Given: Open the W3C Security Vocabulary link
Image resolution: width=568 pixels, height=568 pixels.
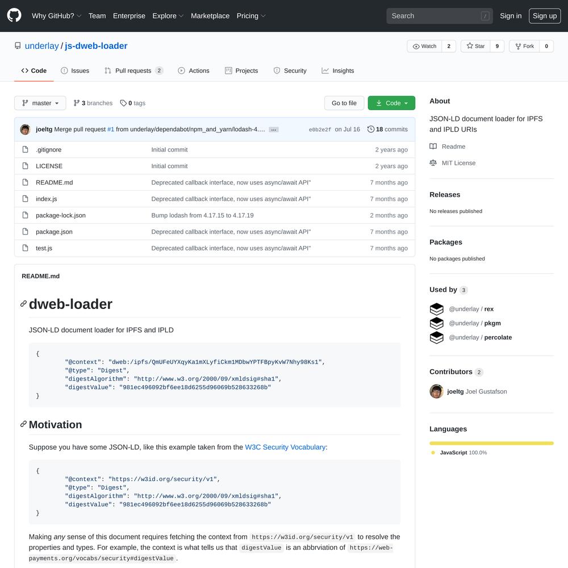Looking at the screenshot, I should pyautogui.click(x=285, y=447).
